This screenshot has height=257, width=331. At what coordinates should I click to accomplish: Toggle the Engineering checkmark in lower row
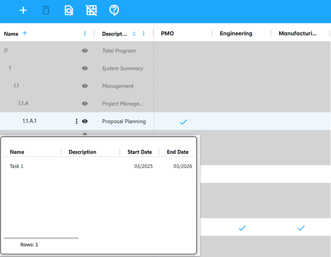[x=242, y=228]
